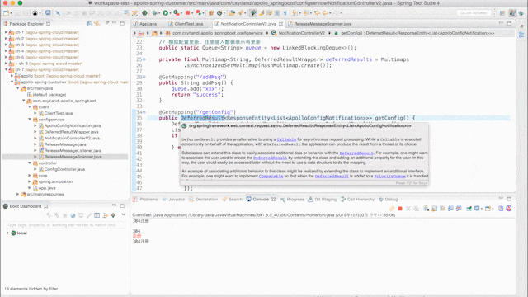Screen dimensions: 528x297
Task: Click the green Run launch button
Action: (x=165, y=13)
